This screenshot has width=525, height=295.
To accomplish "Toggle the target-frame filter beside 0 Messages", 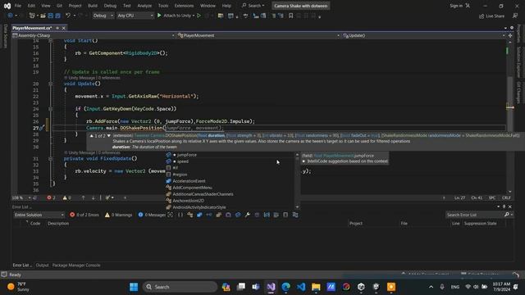I will 171,215.
